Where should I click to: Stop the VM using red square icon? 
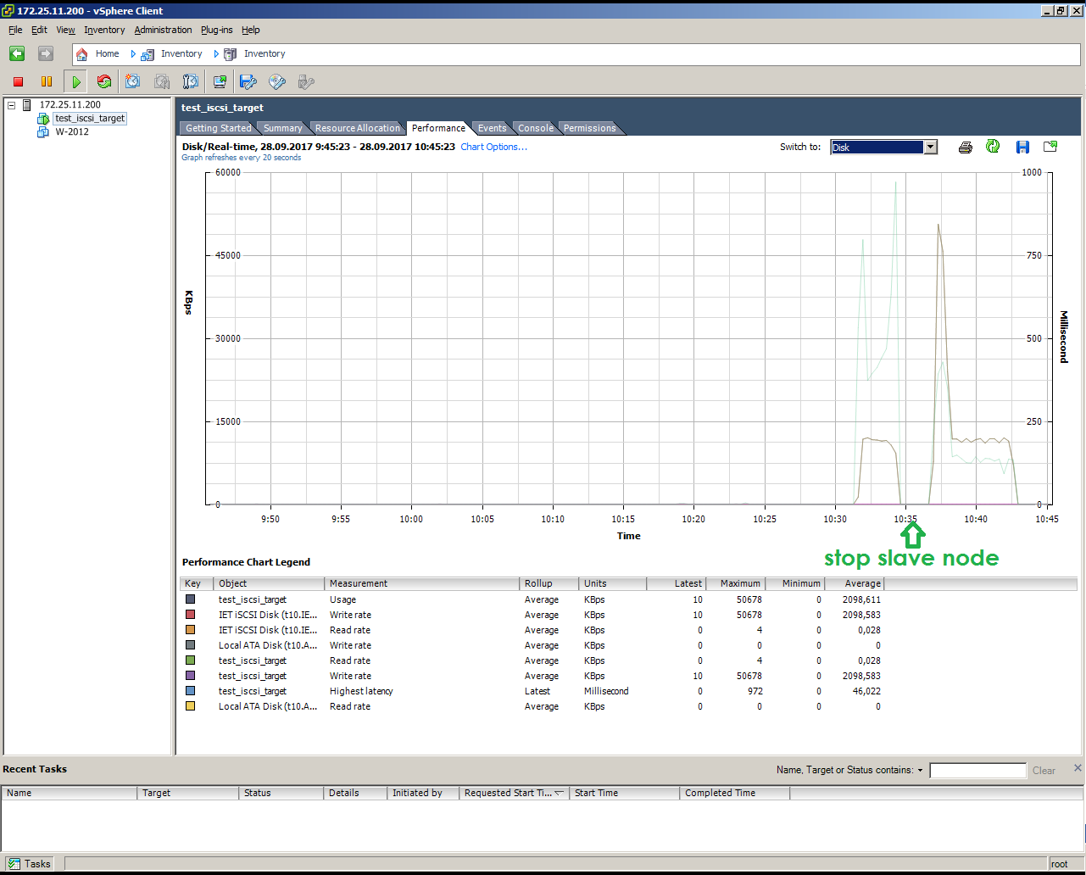[x=17, y=81]
